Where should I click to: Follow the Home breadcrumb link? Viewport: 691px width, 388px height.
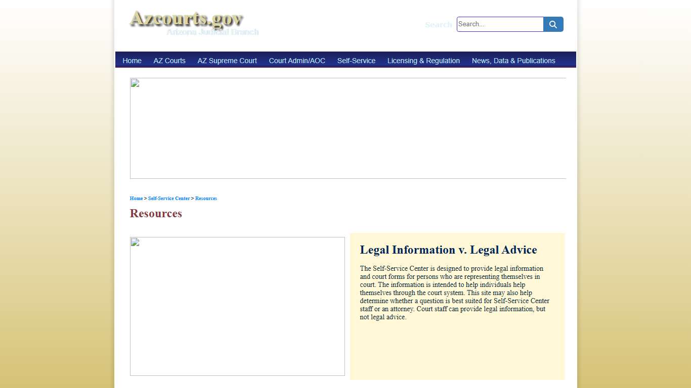[136, 198]
